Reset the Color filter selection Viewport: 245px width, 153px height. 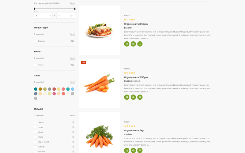[x=72, y=82]
